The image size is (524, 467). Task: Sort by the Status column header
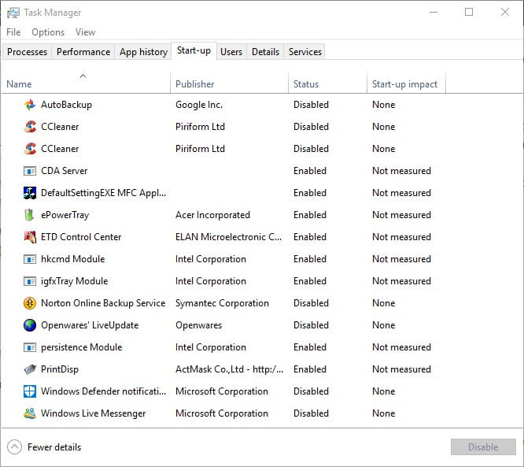[327, 82]
